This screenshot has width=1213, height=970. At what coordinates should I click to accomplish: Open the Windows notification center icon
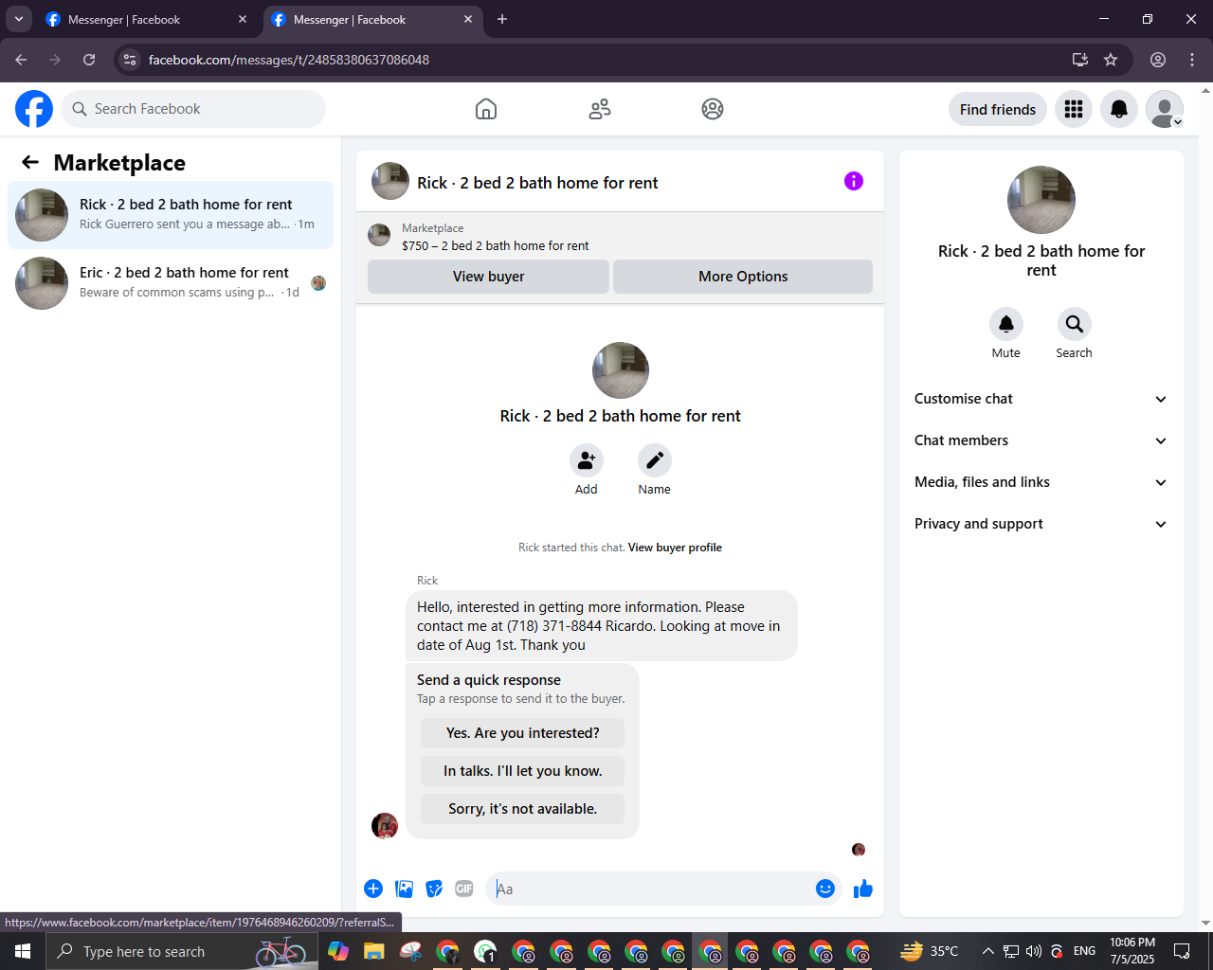1182,951
